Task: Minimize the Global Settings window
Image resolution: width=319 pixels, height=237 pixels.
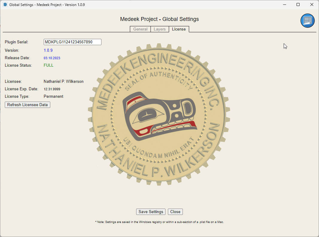Action: click(284, 5)
